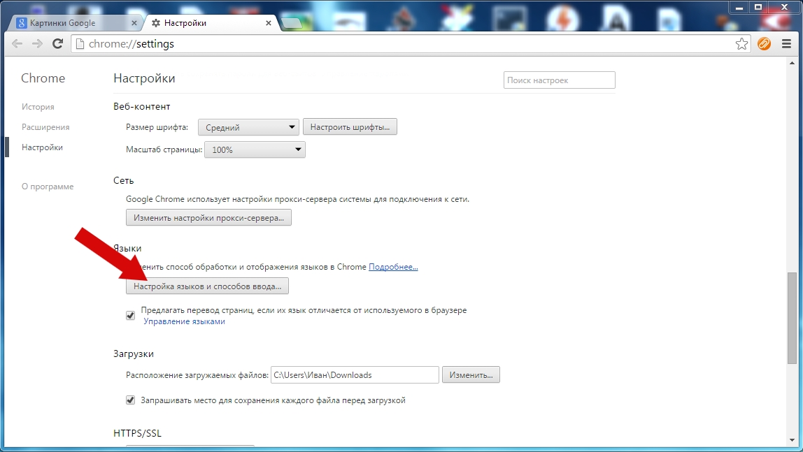803x452 pixels.
Task: Toggle the page translation offer checkbox
Action: [x=131, y=316]
